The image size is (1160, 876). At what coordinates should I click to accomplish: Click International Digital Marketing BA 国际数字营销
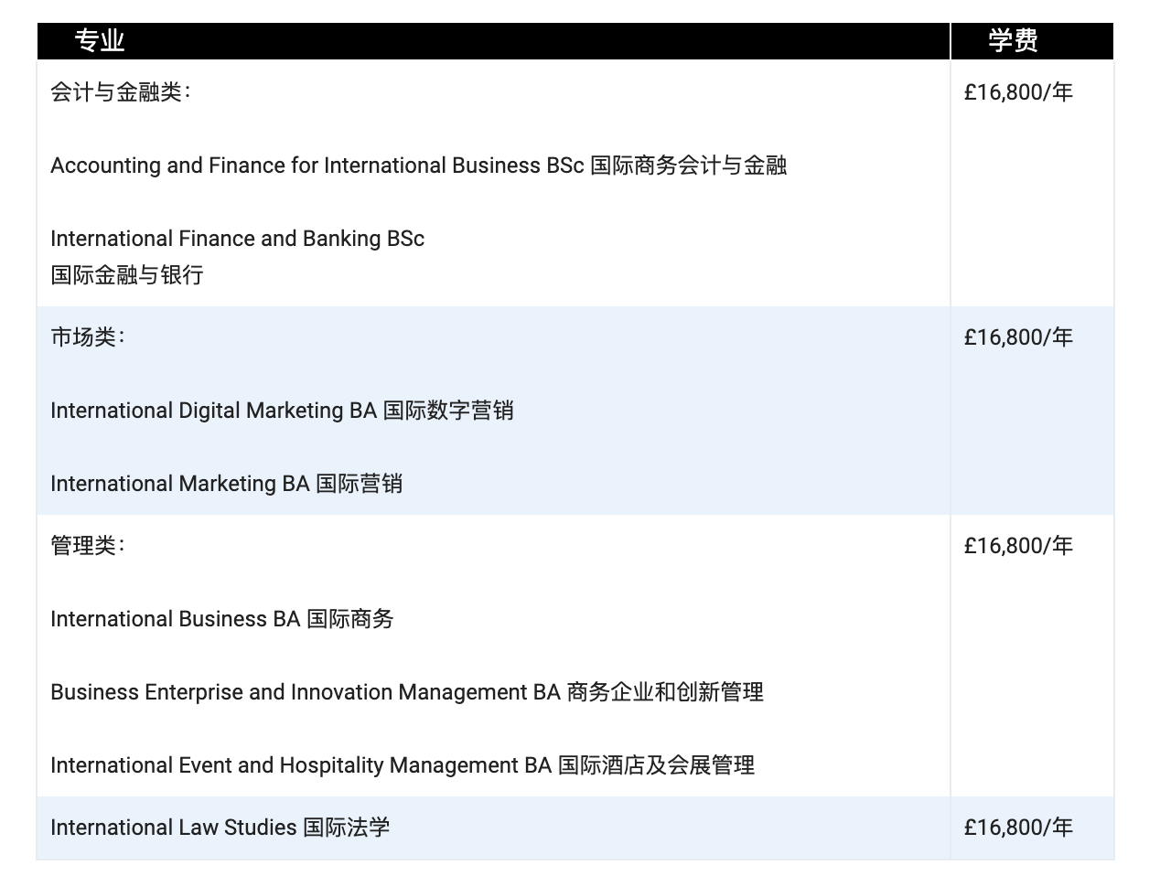282,411
